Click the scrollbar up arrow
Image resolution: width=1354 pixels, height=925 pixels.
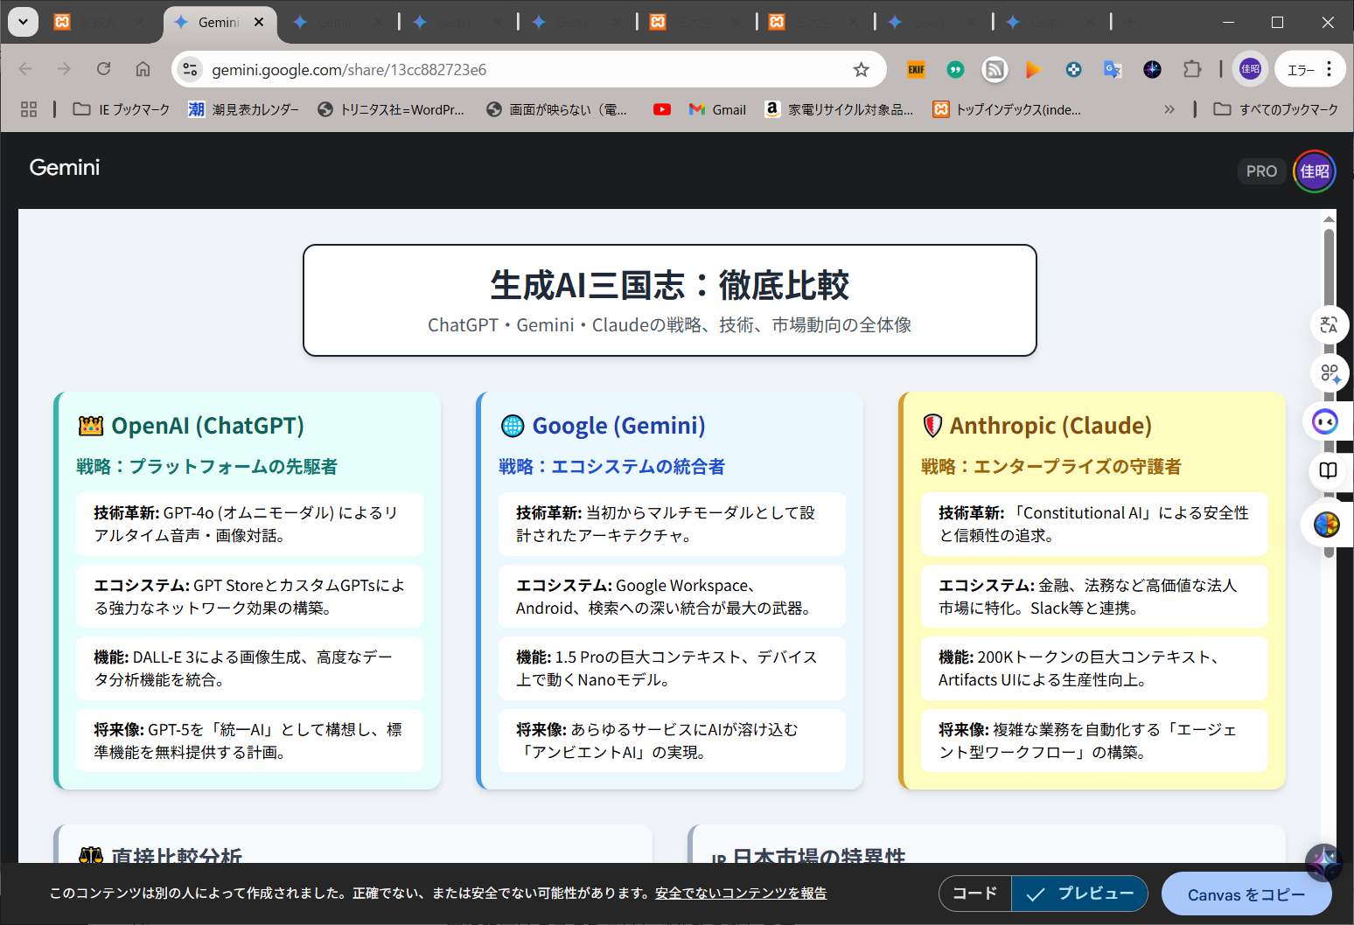click(x=1330, y=219)
